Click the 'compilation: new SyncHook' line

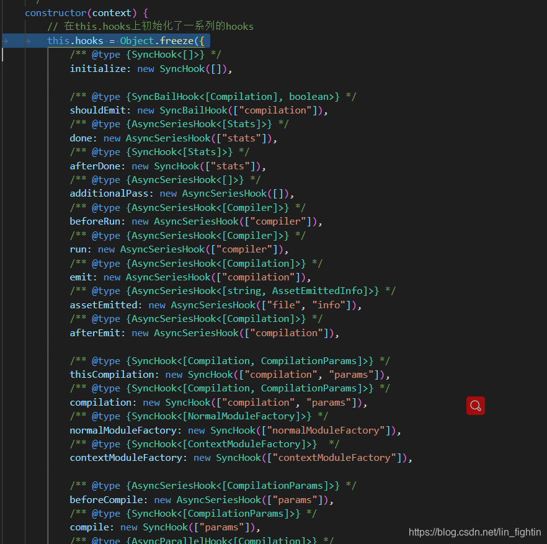218,403
